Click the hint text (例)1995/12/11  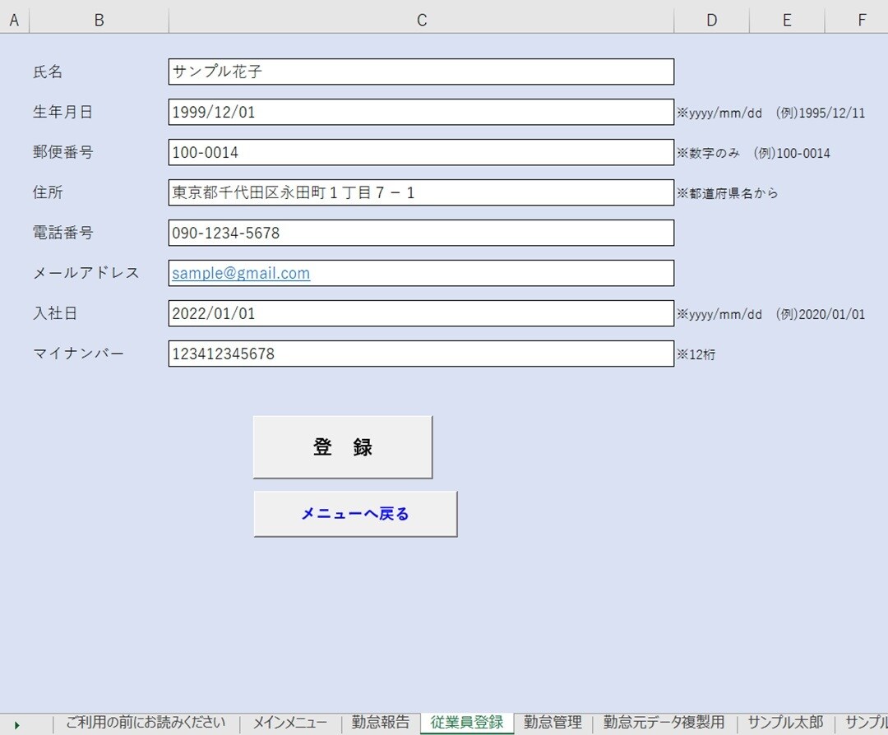(x=820, y=113)
